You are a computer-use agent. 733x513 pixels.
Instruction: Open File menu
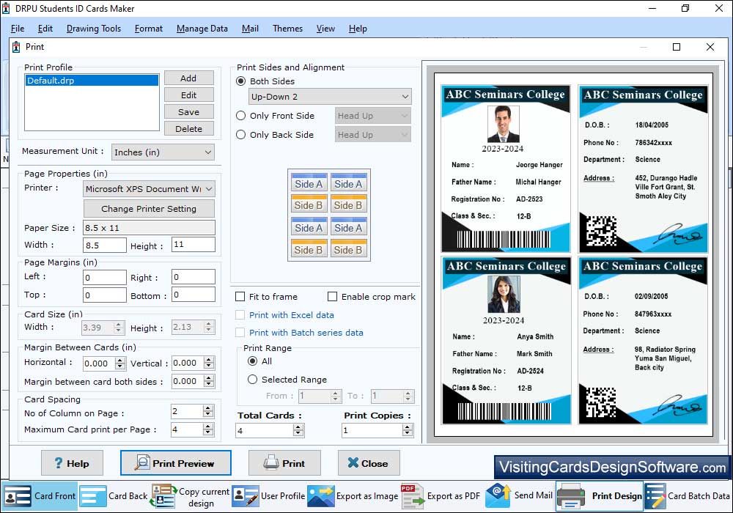tap(18, 29)
